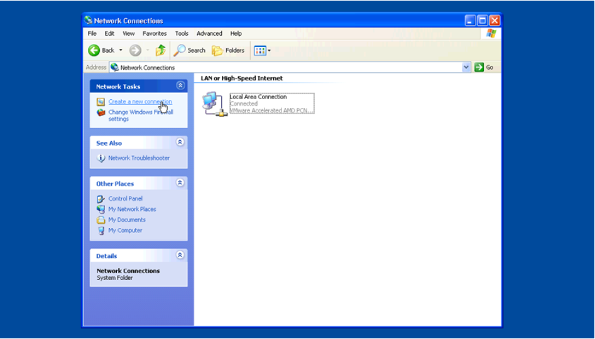
Task: Collapse the See Also panel
Action: (x=180, y=143)
